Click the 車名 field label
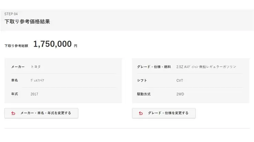This screenshot has height=142, width=254. [14, 80]
